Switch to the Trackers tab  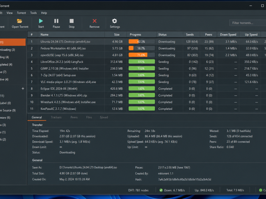[x=56, y=117]
